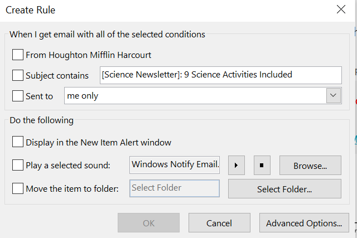Cancel the rule creation
Viewport: 357px width, 238px height.
tap(219, 223)
